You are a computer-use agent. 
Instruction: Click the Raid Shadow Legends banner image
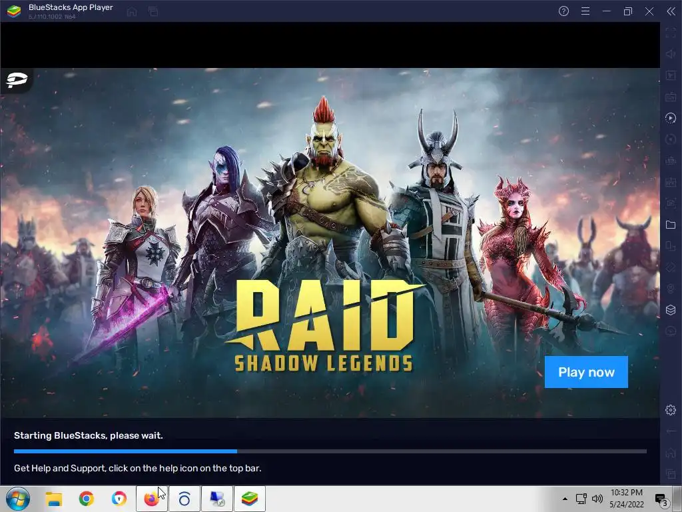click(x=330, y=243)
